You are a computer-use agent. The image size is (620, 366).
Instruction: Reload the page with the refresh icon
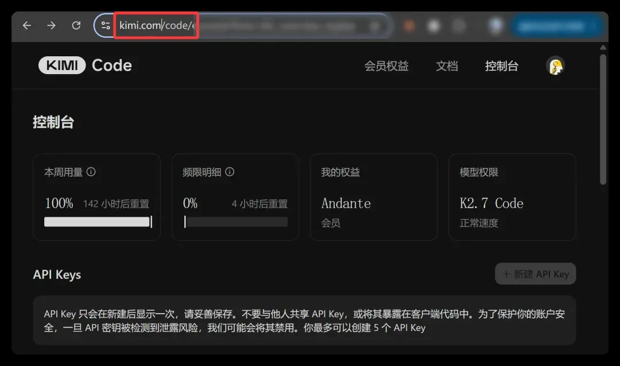(76, 26)
